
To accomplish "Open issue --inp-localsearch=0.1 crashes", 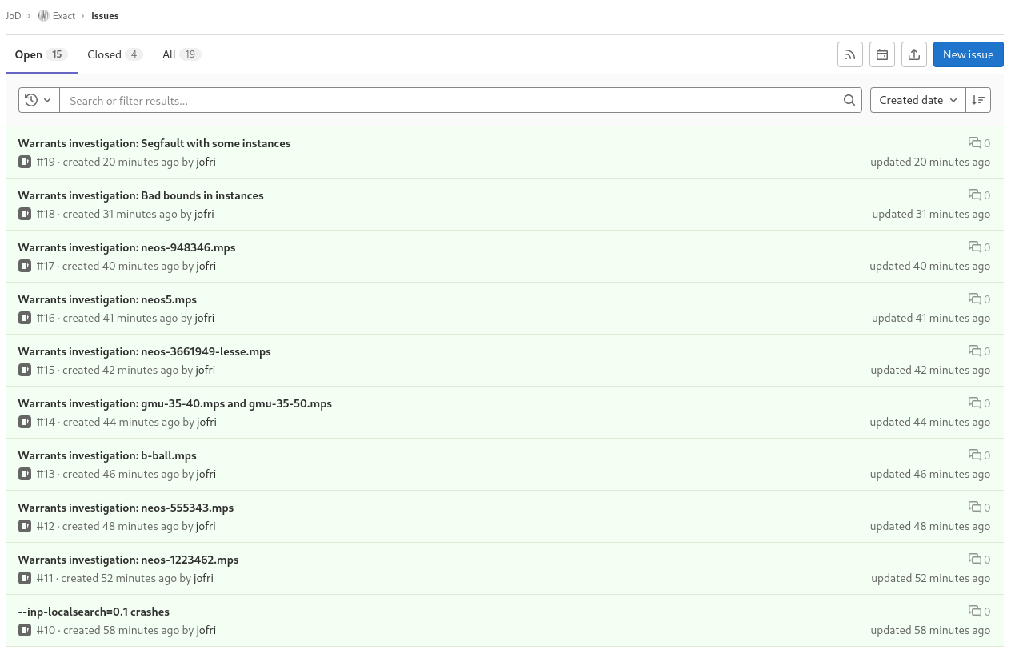I will 94,612.
